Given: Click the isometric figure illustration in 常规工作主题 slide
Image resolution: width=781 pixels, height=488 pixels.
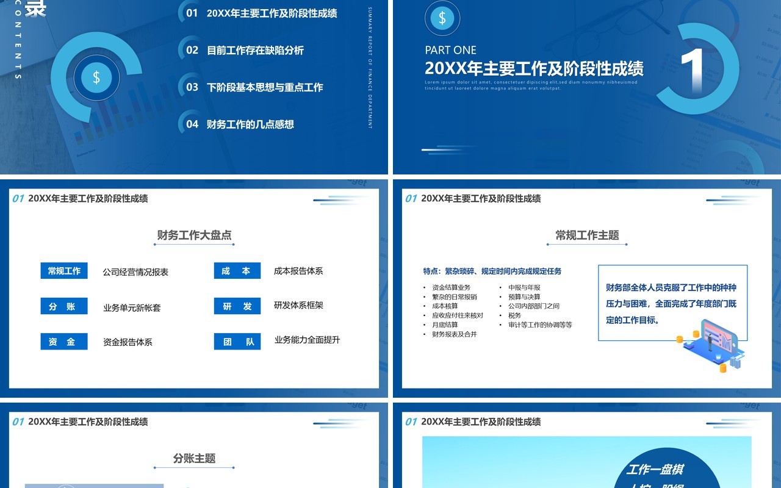Looking at the screenshot, I should [710, 345].
